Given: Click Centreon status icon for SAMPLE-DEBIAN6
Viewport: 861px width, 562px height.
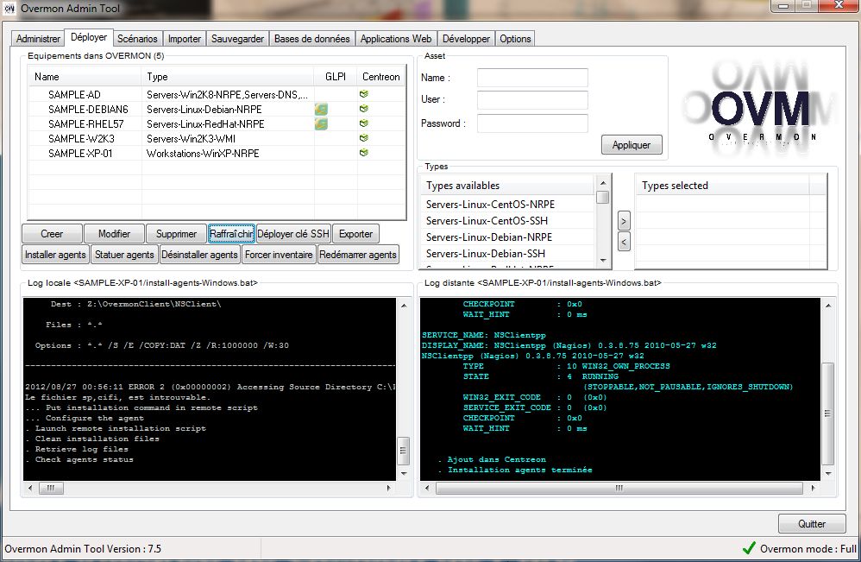Looking at the screenshot, I should pyautogui.click(x=363, y=109).
